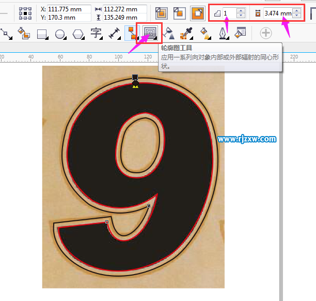Click the red node at the tail's inner corner
This screenshot has width=316, height=301.
[107, 222]
